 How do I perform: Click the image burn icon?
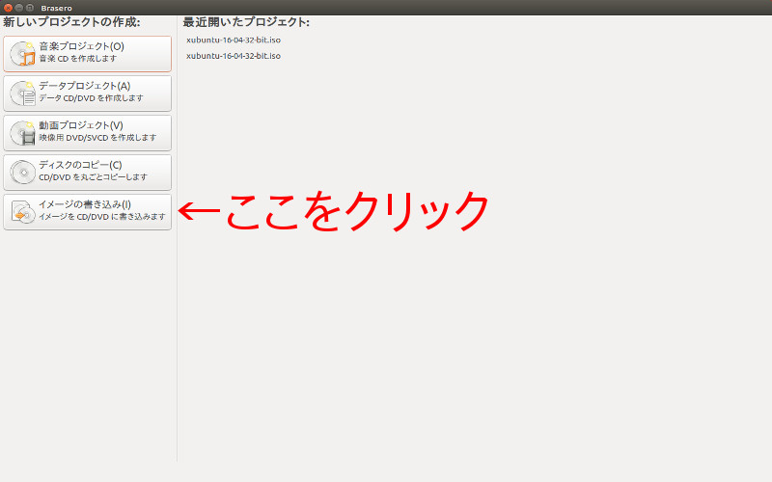tap(22, 211)
